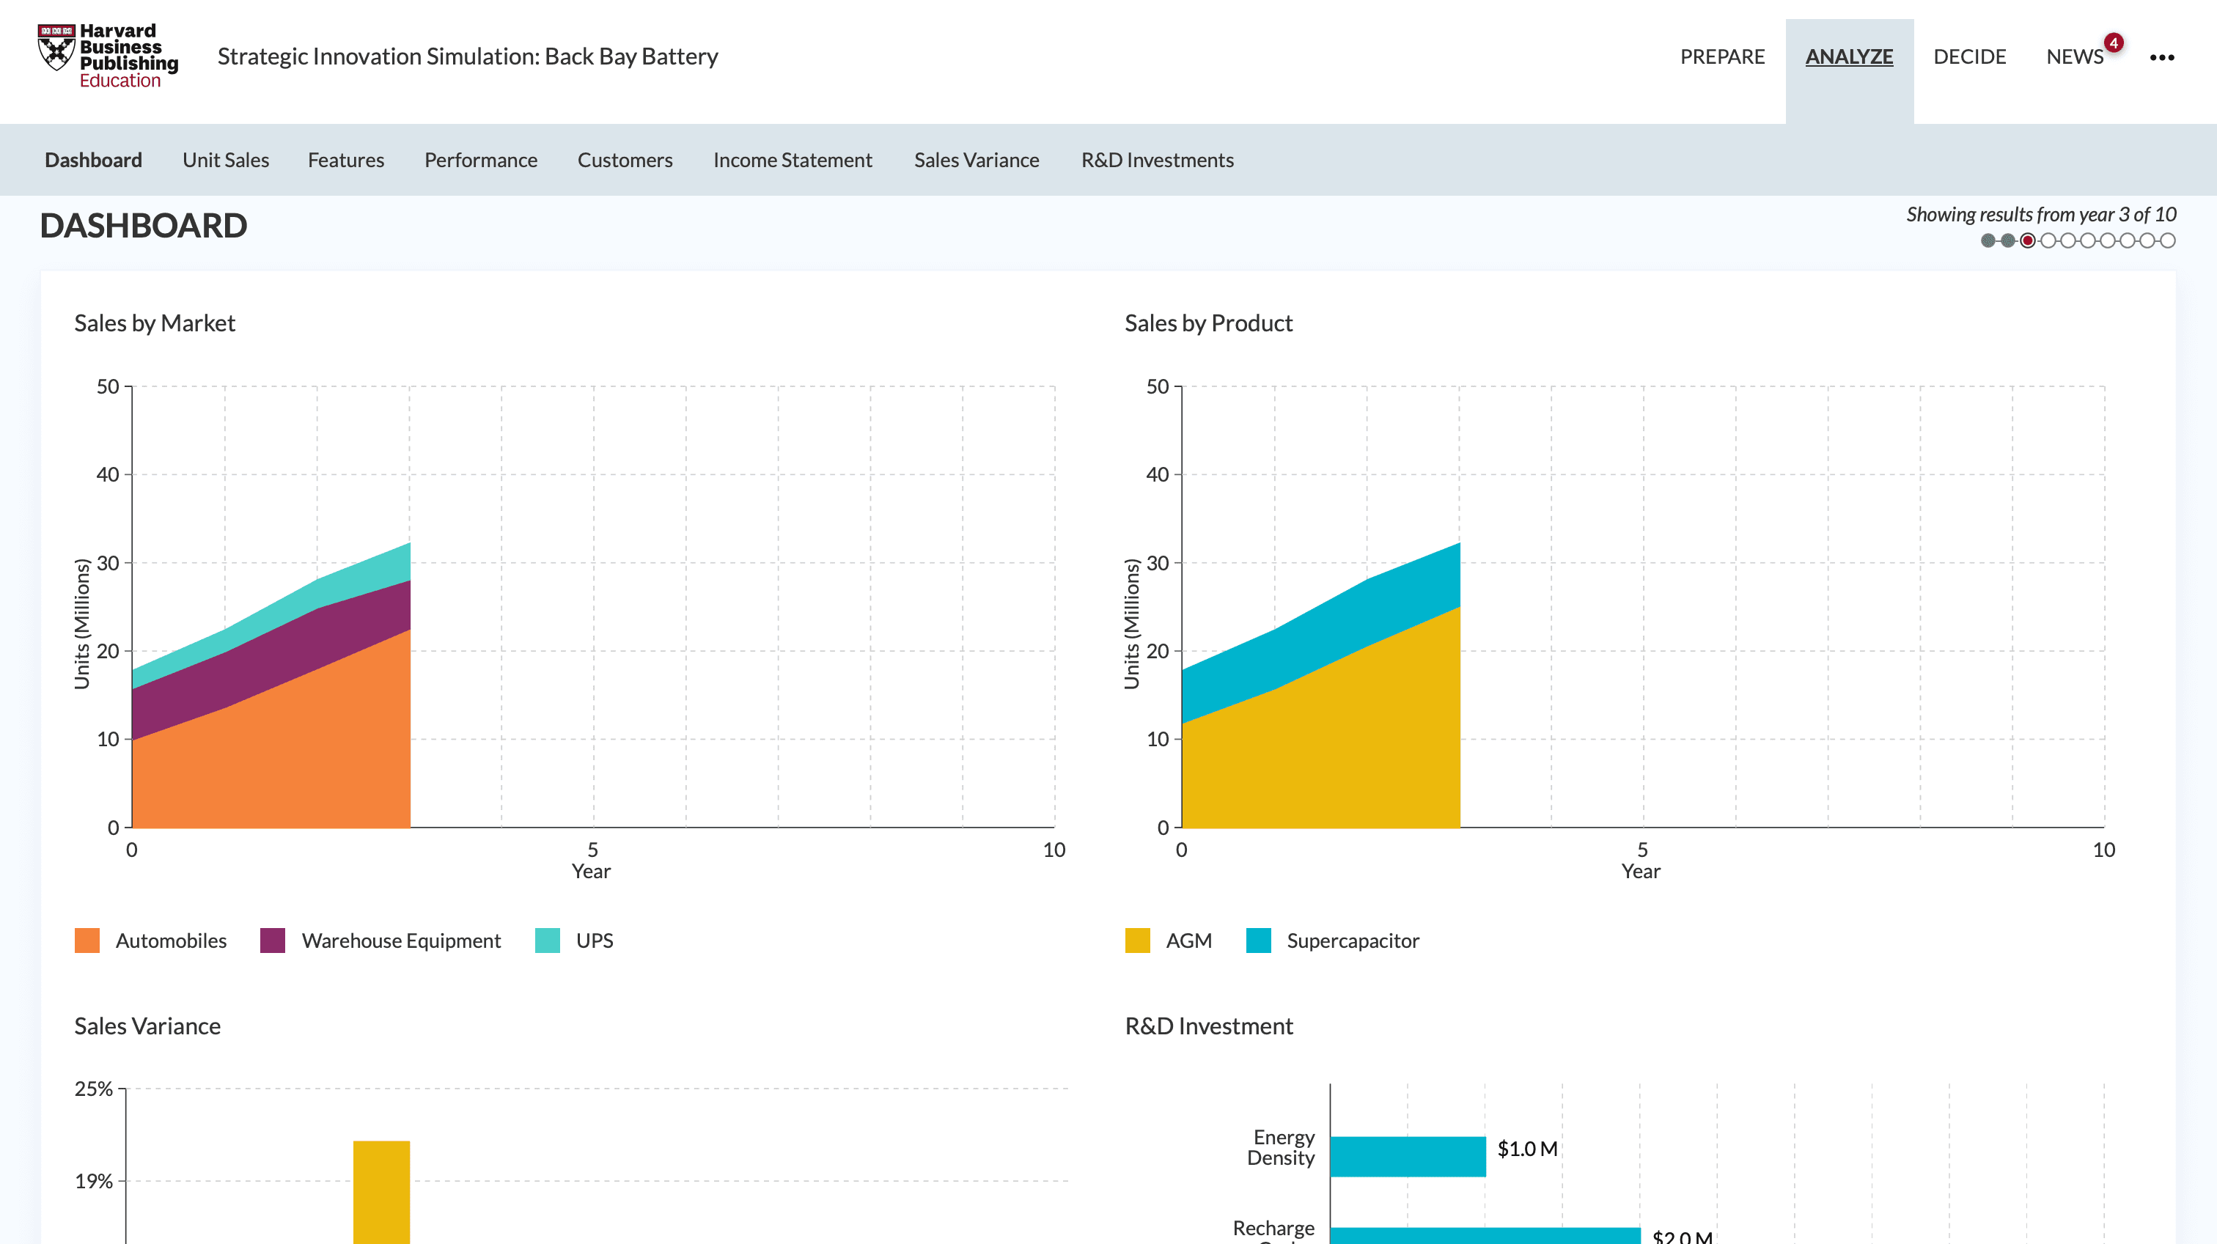2217x1244 pixels.
Task: Go to the DECIDE section
Action: pyautogui.click(x=1969, y=56)
